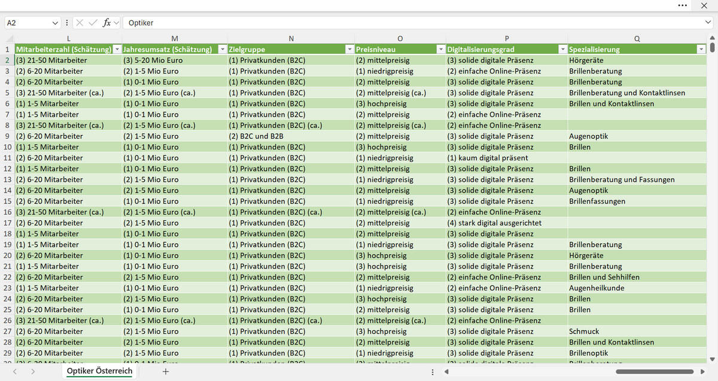Open the Mitarbeiterzahl (Schätzung) filter dropdown

tap(117, 49)
